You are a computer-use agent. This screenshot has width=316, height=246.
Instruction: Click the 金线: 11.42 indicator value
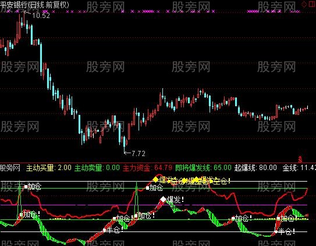click(x=299, y=168)
